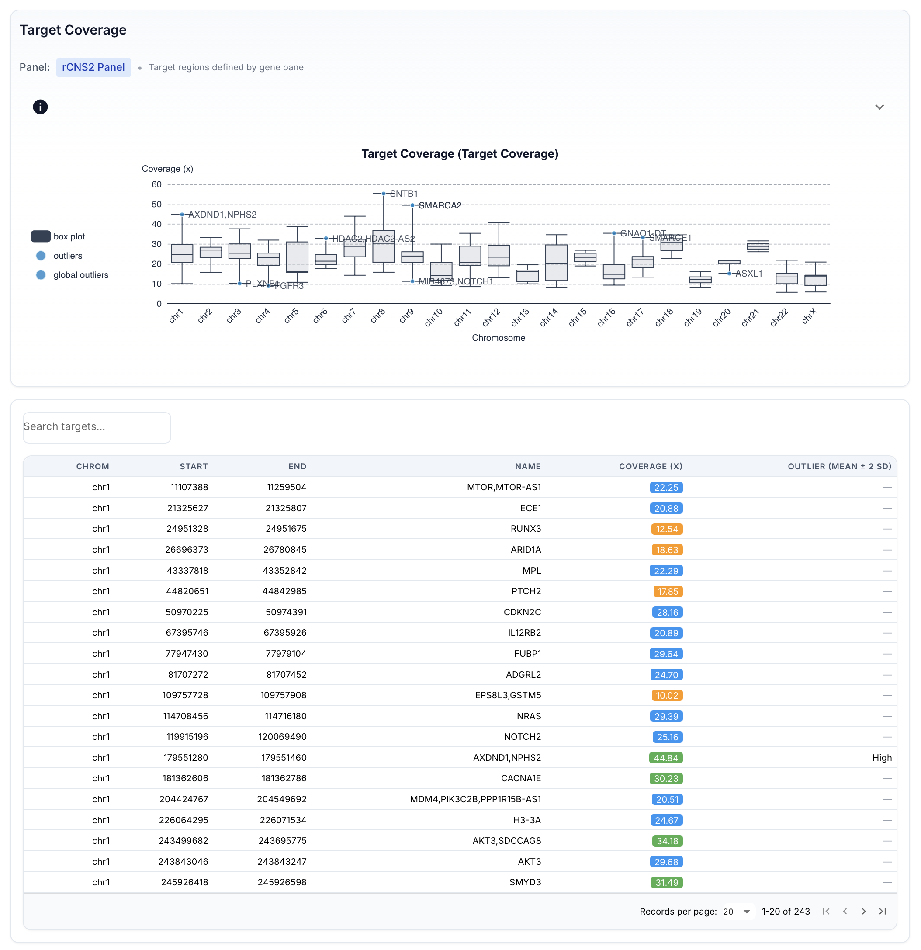Go to the last page of records
This screenshot has height=950, width=921.
coord(883,911)
